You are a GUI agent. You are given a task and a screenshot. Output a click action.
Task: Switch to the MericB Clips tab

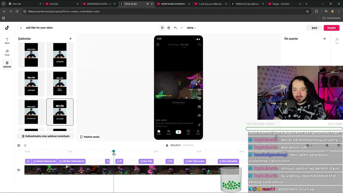coord(247,4)
